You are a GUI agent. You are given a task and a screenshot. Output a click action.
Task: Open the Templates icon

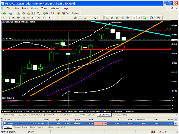[x=158, y=18]
